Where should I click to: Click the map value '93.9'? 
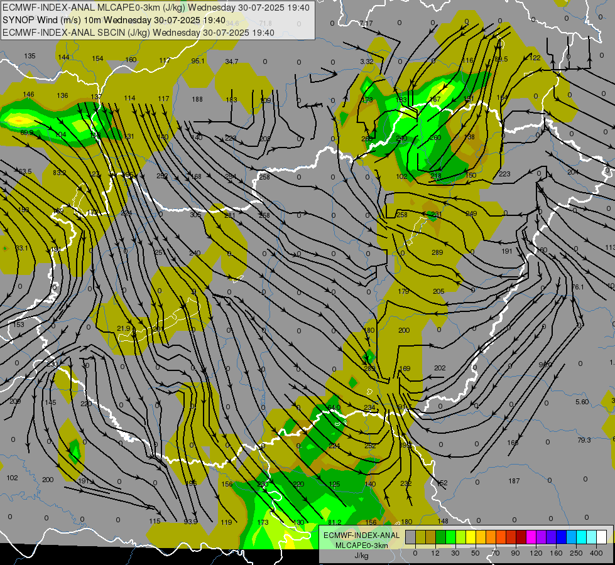click(x=190, y=522)
